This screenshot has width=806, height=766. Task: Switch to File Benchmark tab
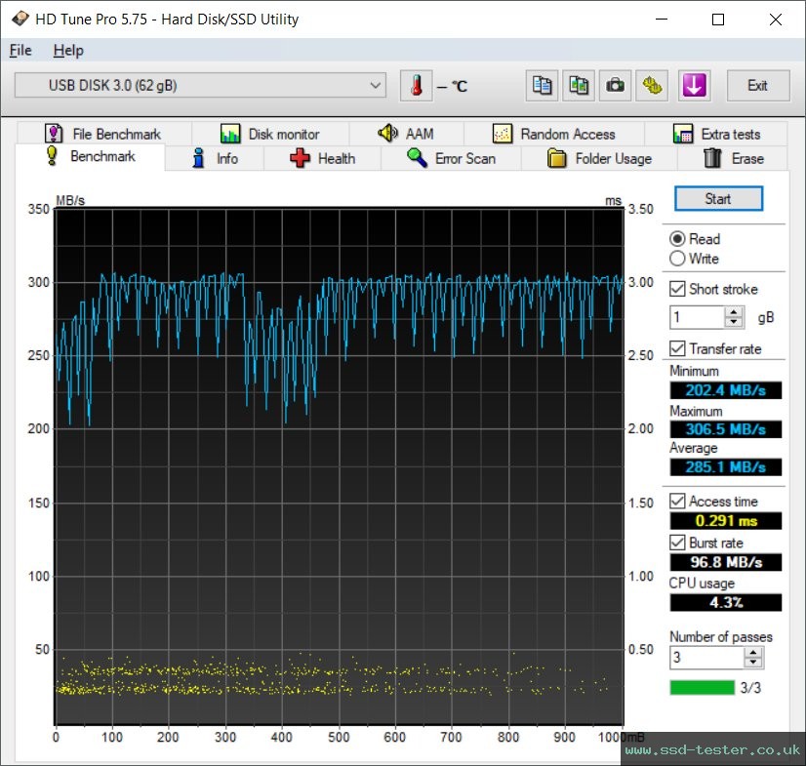(103, 134)
